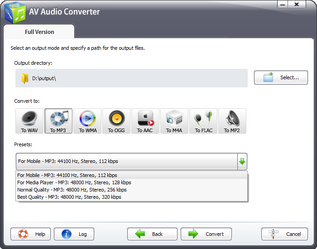
Task: Start conversion with the Convert button
Action: (x=206, y=234)
